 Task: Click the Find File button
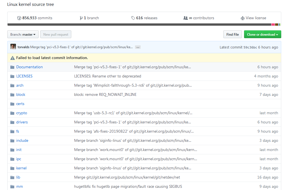tap(233, 34)
